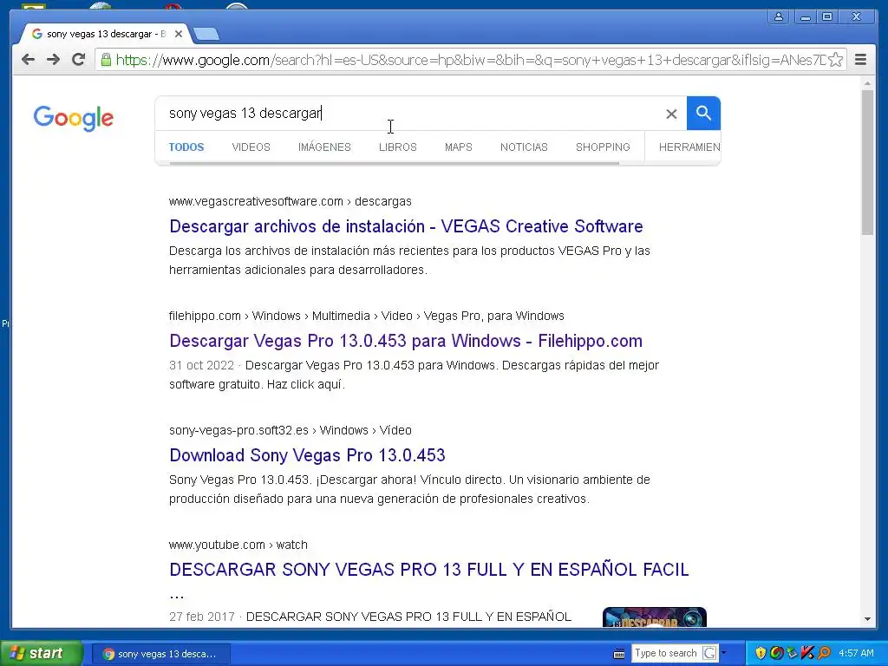Viewport: 888px width, 666px height.
Task: Click the www.youtube.com › watch breadcrumb
Action: click(x=238, y=545)
